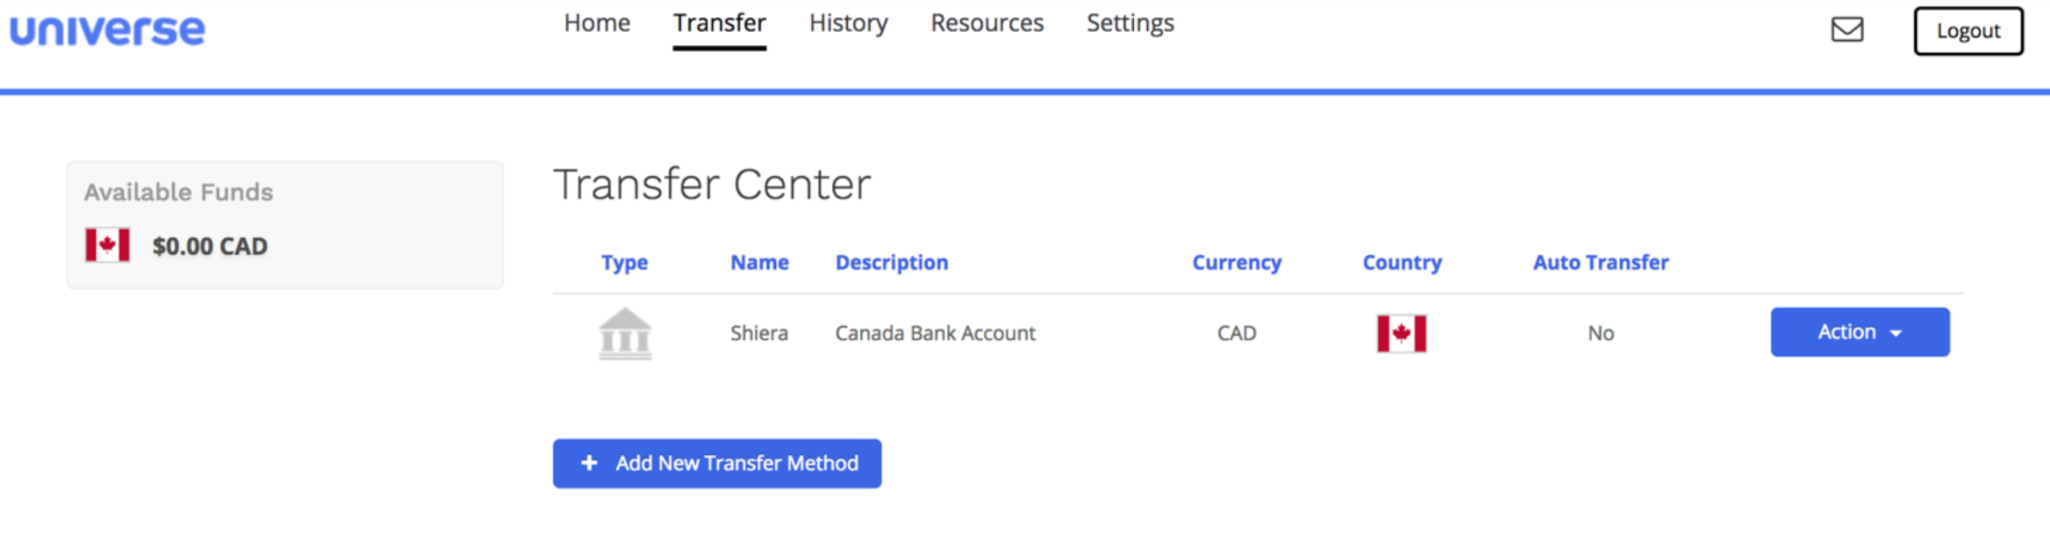Click the bank building icon in Shiera row

[624, 334]
